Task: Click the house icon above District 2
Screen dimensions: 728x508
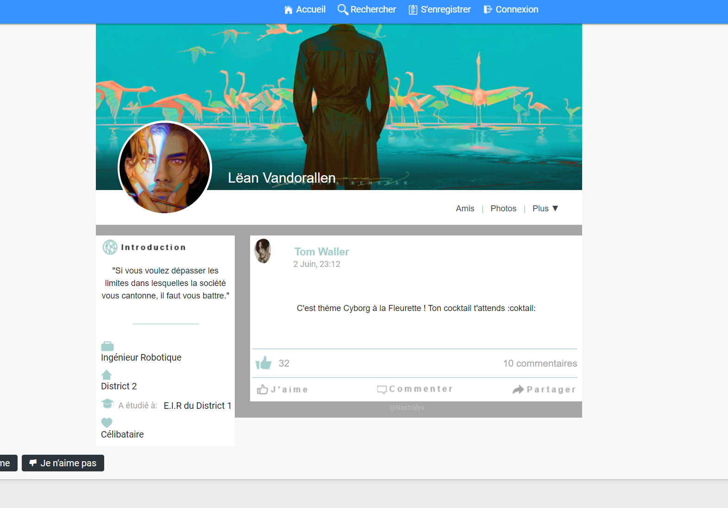Action: [107, 375]
